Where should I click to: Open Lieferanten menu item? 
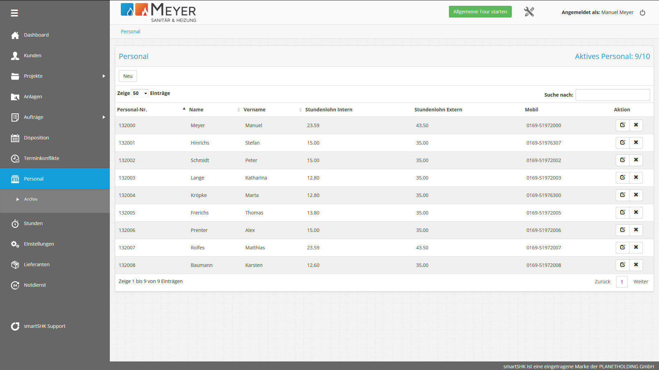point(55,264)
